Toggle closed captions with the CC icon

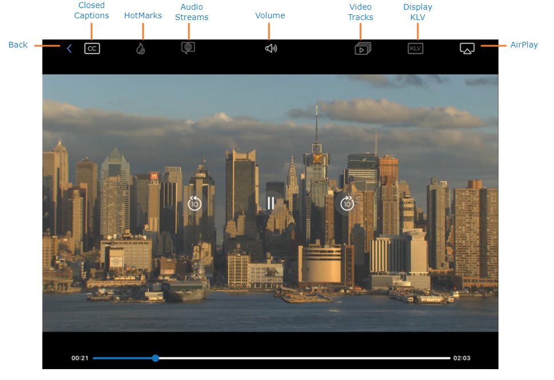pyautogui.click(x=92, y=49)
